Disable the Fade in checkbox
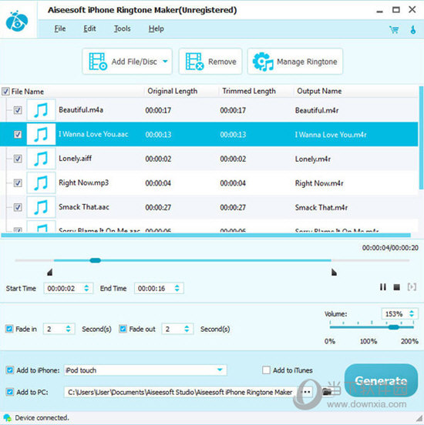The height and width of the screenshot is (425, 424). [9, 329]
